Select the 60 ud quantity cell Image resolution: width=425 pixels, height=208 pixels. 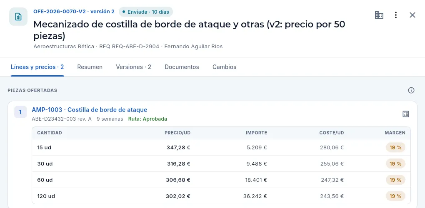tap(45, 180)
